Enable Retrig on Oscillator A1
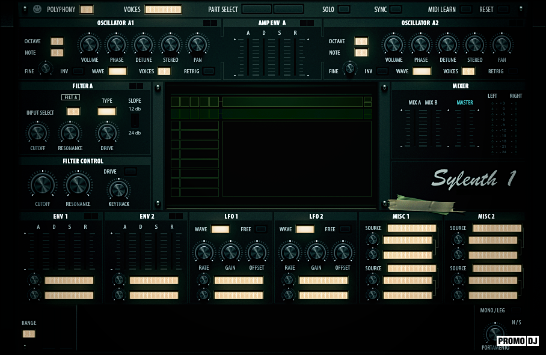The image size is (546, 355). point(208,71)
